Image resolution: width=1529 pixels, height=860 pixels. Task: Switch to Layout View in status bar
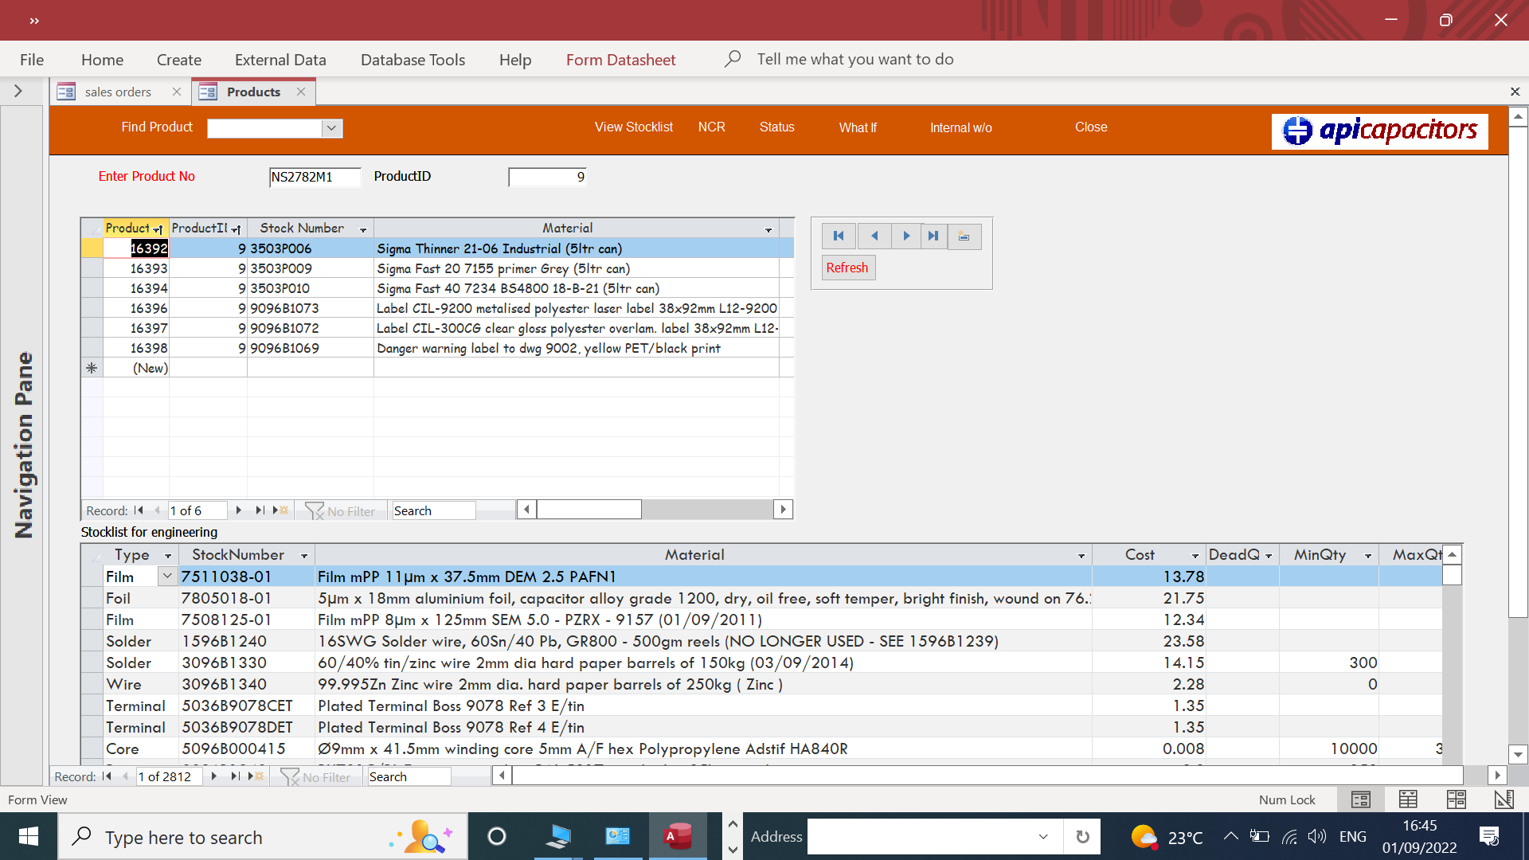[x=1456, y=799]
